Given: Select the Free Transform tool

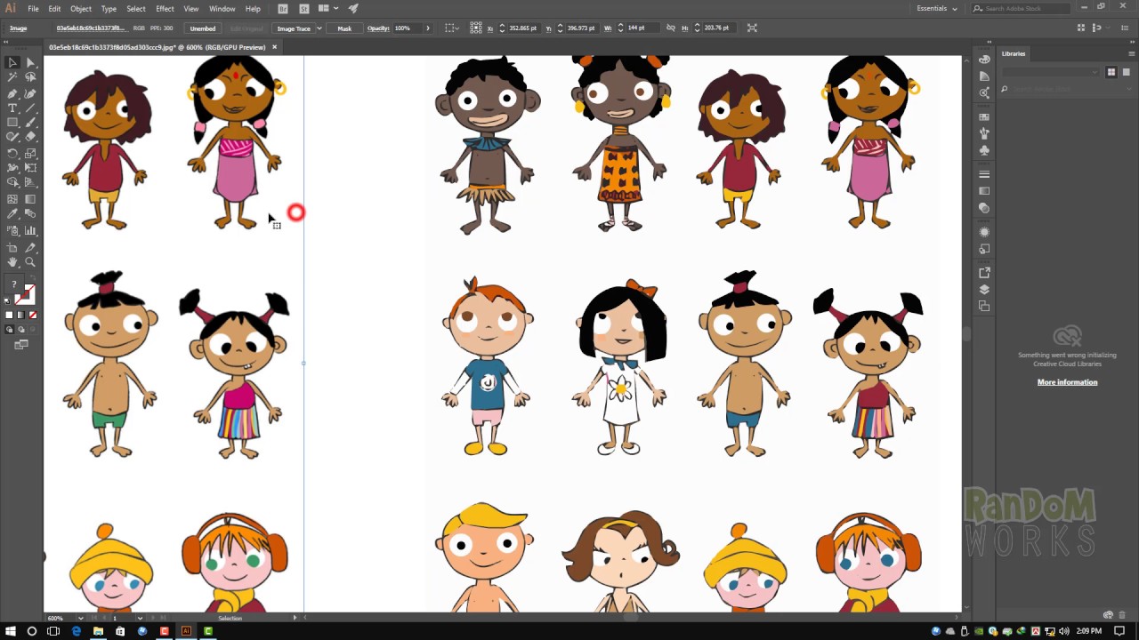Looking at the screenshot, I should pyautogui.click(x=30, y=167).
